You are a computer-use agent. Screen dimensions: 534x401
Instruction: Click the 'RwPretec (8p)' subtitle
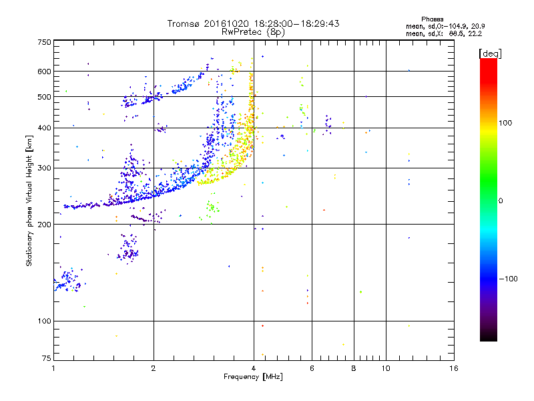[x=253, y=32]
